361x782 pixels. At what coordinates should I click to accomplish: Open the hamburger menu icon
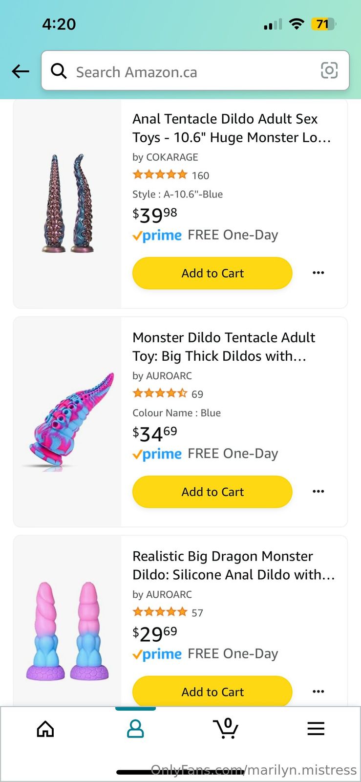click(316, 729)
